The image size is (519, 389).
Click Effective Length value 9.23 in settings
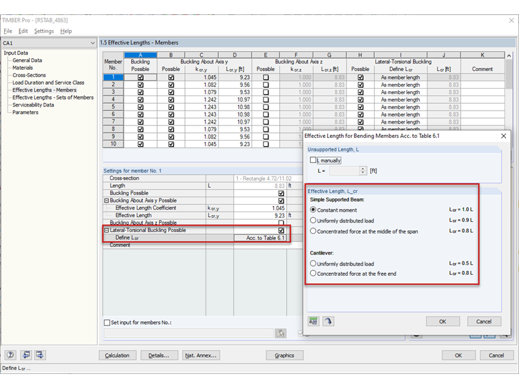(x=260, y=216)
